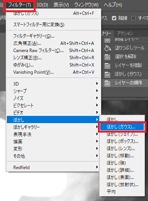Choose ぼかし (ガウス)... in submenu
Screen dimensions: 148x201
pyautogui.click(x=122, y=127)
